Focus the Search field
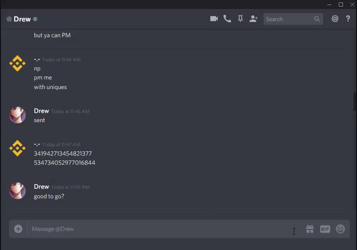The image size is (357, 250). (293, 19)
